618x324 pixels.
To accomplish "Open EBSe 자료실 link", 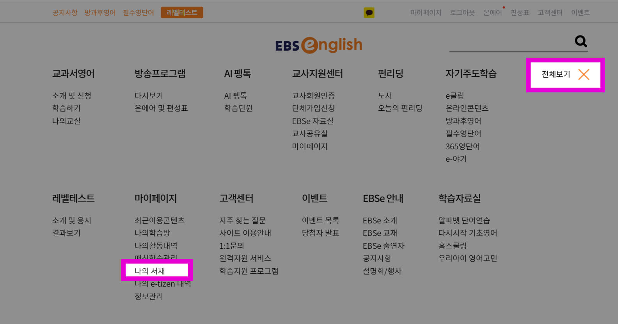I will pyautogui.click(x=313, y=121).
